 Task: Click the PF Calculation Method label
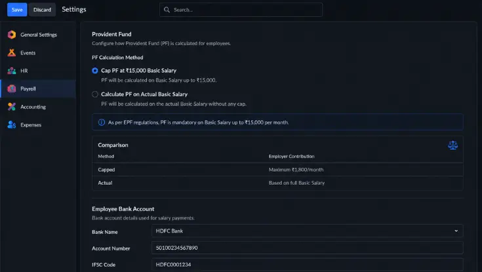coord(117,58)
